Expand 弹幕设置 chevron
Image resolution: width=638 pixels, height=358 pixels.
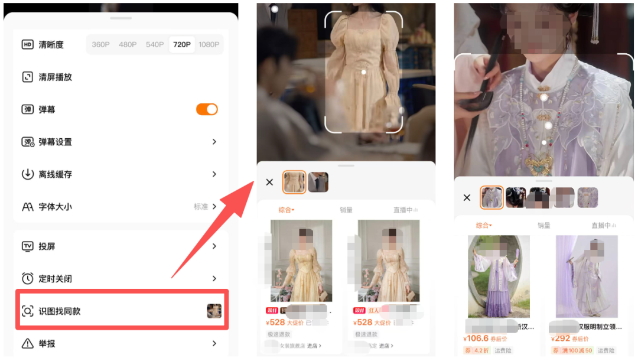pos(214,142)
